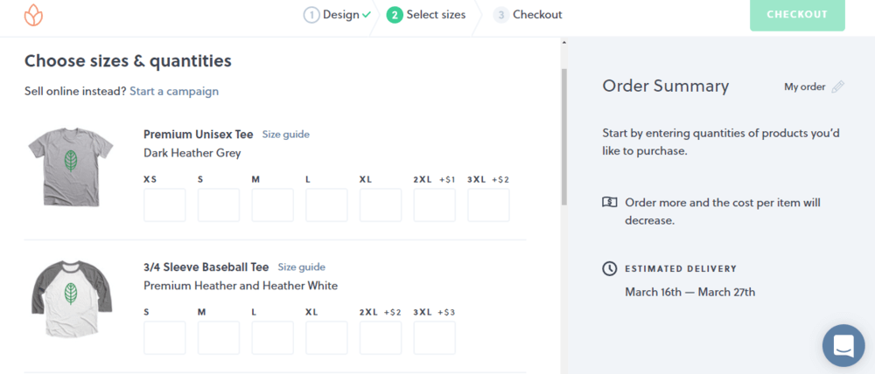
Task: Open Size guide for Premium Unisex Tee
Action: 286,135
